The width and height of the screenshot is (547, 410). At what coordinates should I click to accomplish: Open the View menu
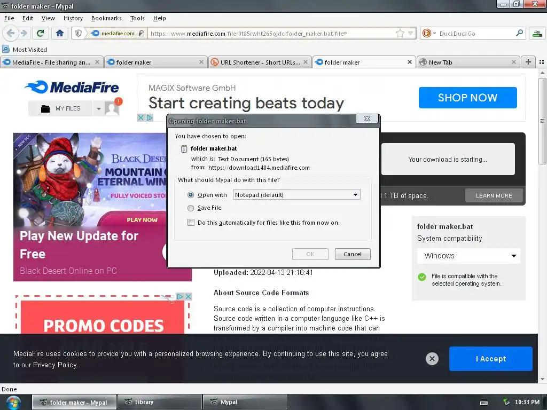point(48,18)
